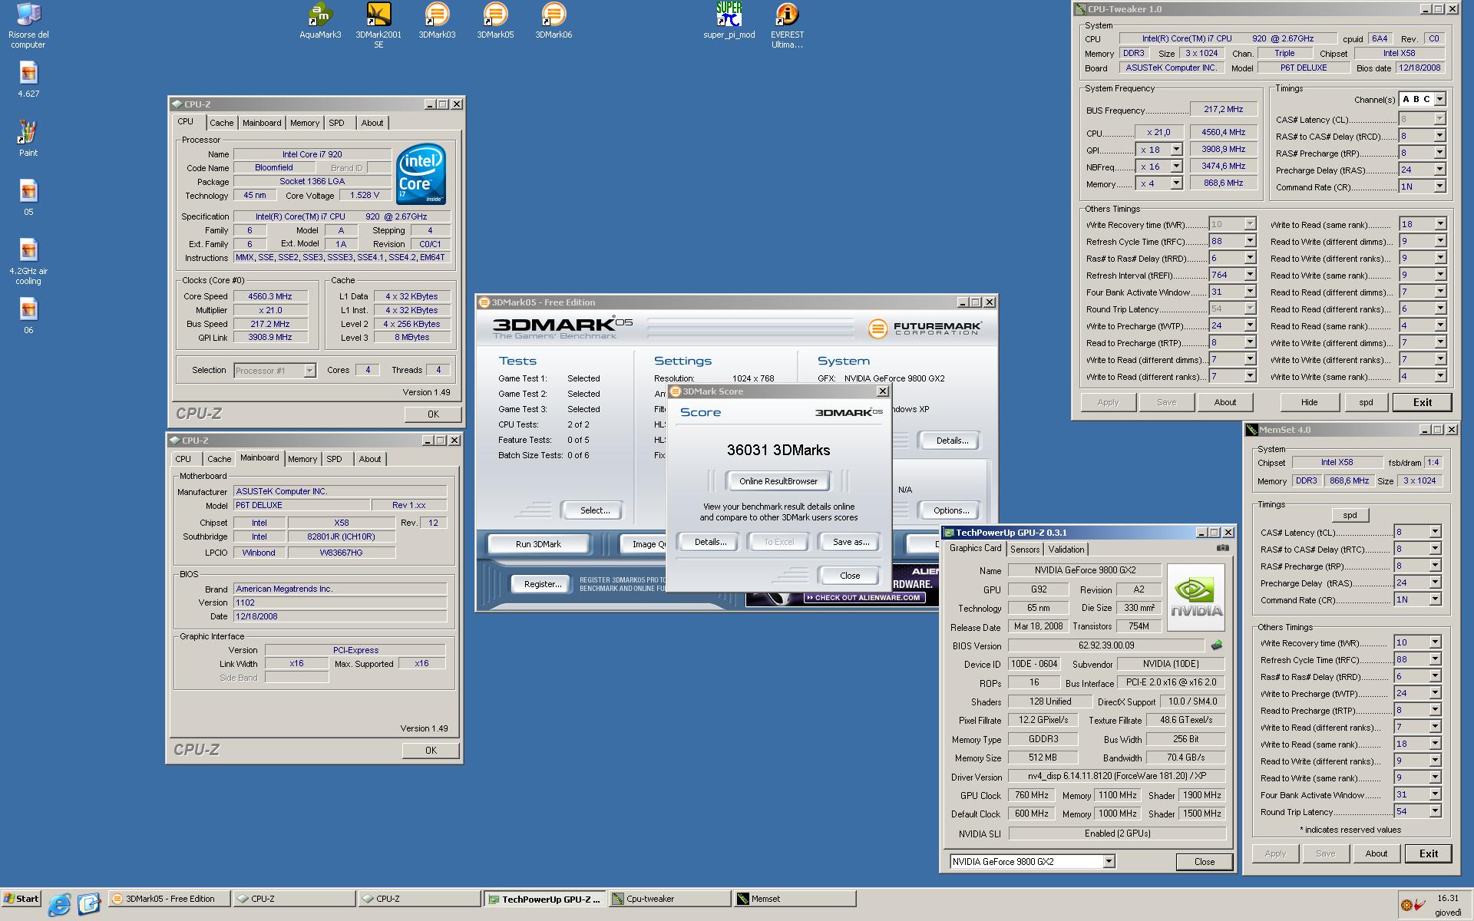This screenshot has height=921, width=1474.
Task: Click Register... button in 3DMark05
Action: pos(542,584)
